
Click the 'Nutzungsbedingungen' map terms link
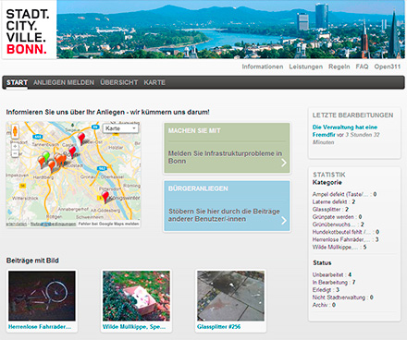pyautogui.click(x=53, y=224)
